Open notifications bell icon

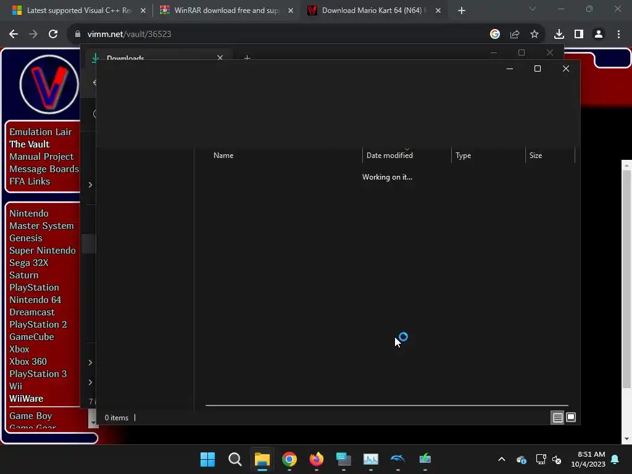click(x=615, y=459)
